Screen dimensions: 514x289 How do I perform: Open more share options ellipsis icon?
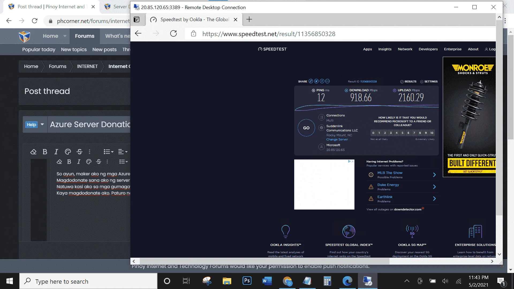[327, 81]
